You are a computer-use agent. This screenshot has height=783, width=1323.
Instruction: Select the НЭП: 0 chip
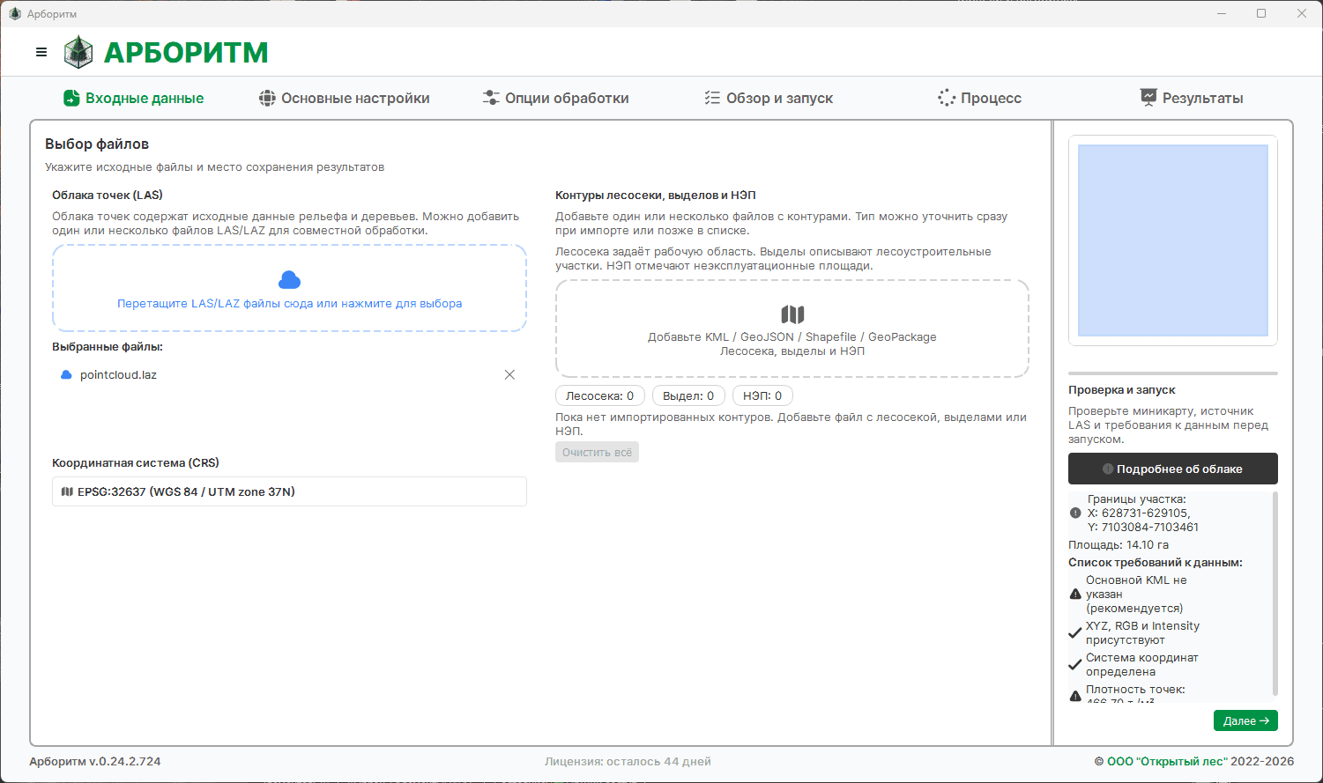[762, 396]
